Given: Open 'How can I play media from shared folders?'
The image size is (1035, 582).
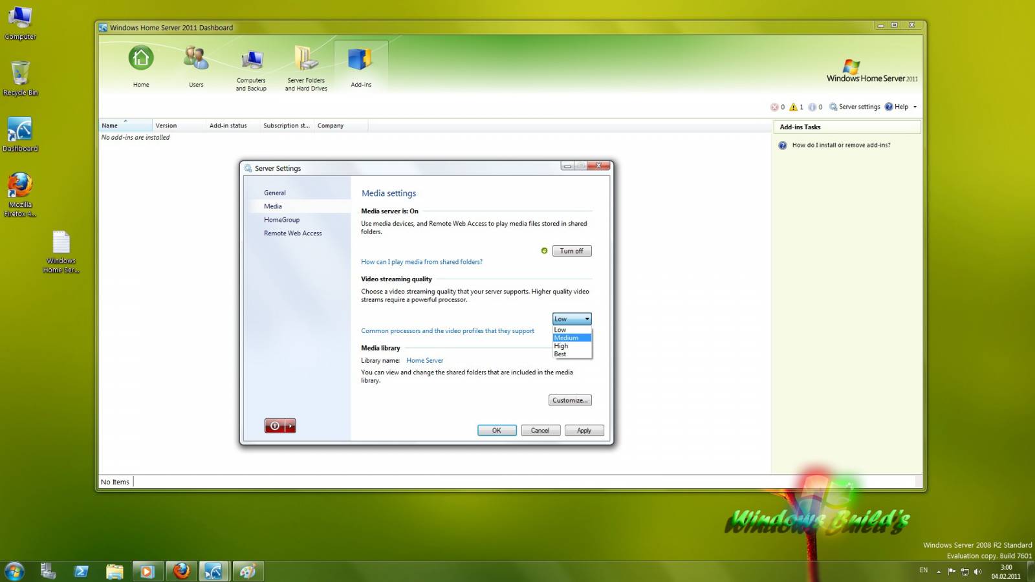Looking at the screenshot, I should 422,262.
